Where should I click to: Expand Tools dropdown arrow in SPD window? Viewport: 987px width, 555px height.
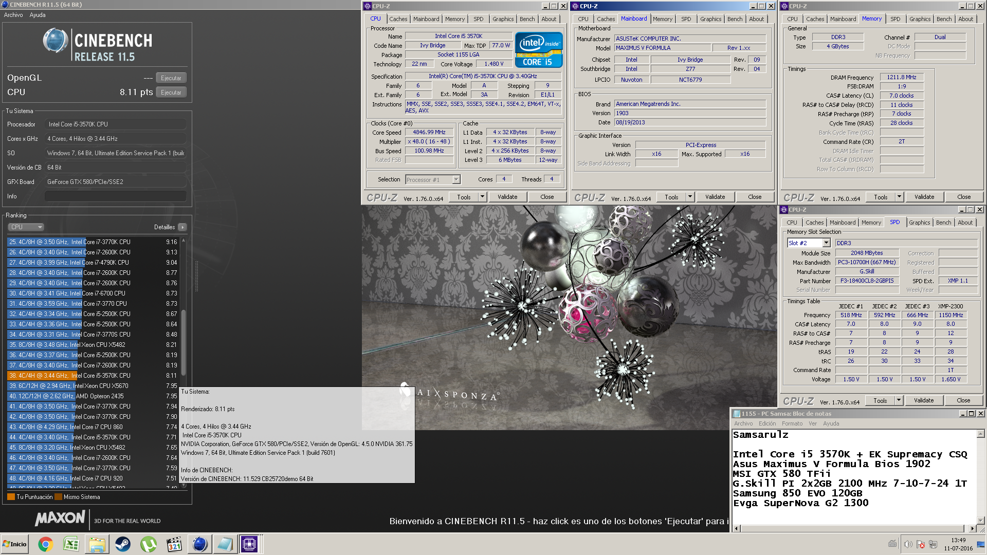(899, 400)
